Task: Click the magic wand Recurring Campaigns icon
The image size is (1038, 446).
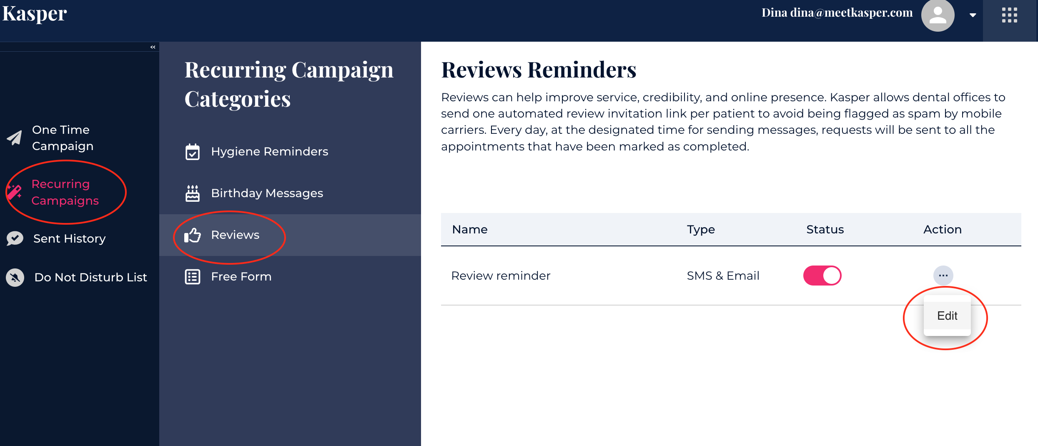Action: (14, 192)
